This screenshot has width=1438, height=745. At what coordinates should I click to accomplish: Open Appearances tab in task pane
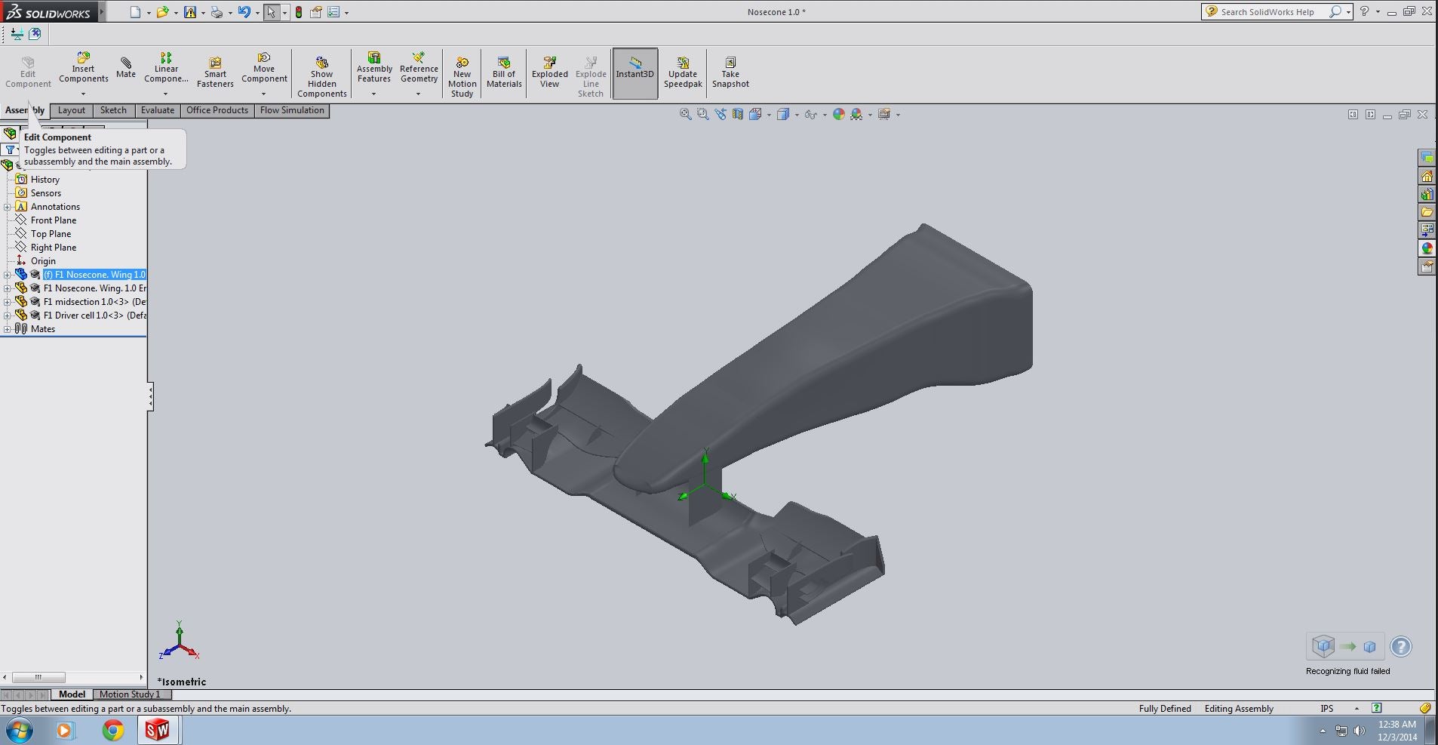[1427, 248]
